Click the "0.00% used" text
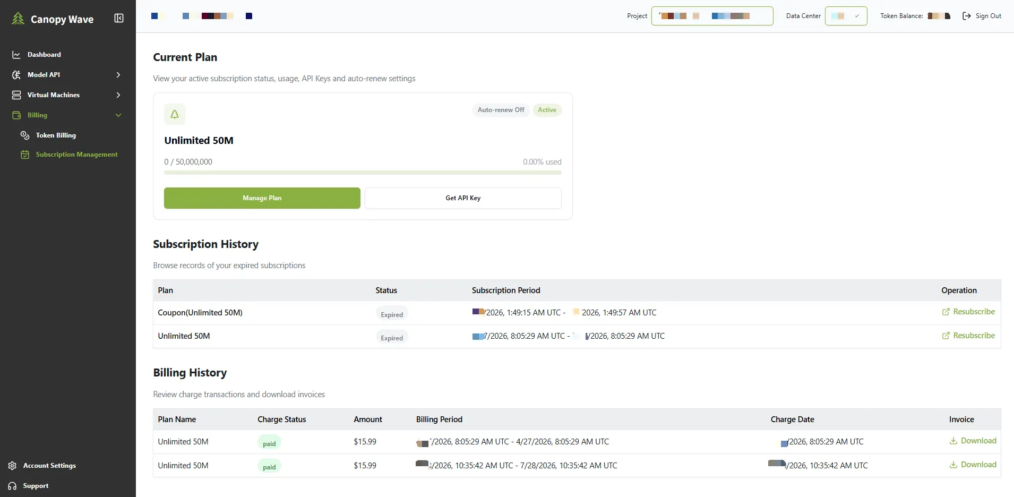This screenshot has height=497, width=1014. point(542,162)
